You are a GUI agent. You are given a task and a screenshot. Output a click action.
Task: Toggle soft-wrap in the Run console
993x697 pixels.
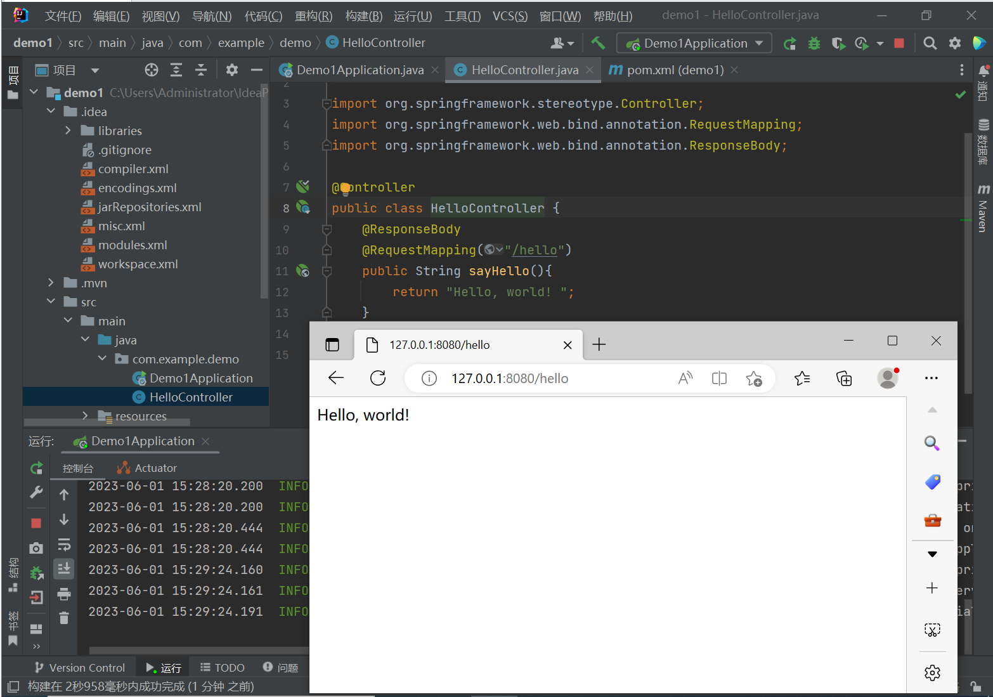(x=64, y=544)
